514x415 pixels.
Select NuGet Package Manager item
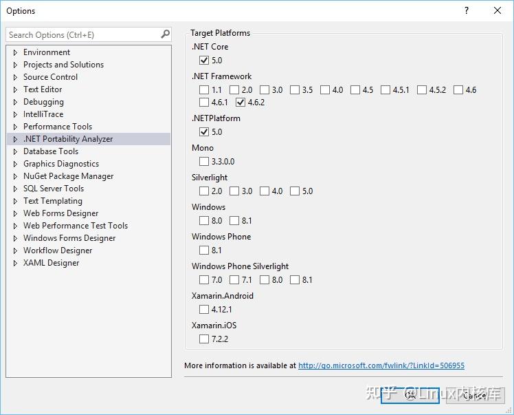(68, 176)
